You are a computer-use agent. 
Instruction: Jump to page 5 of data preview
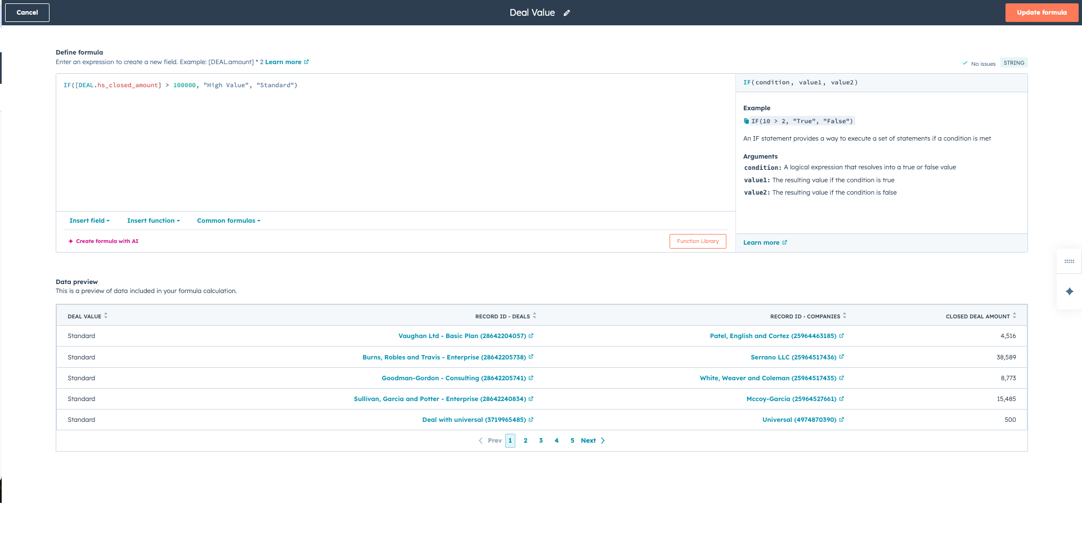(x=572, y=440)
